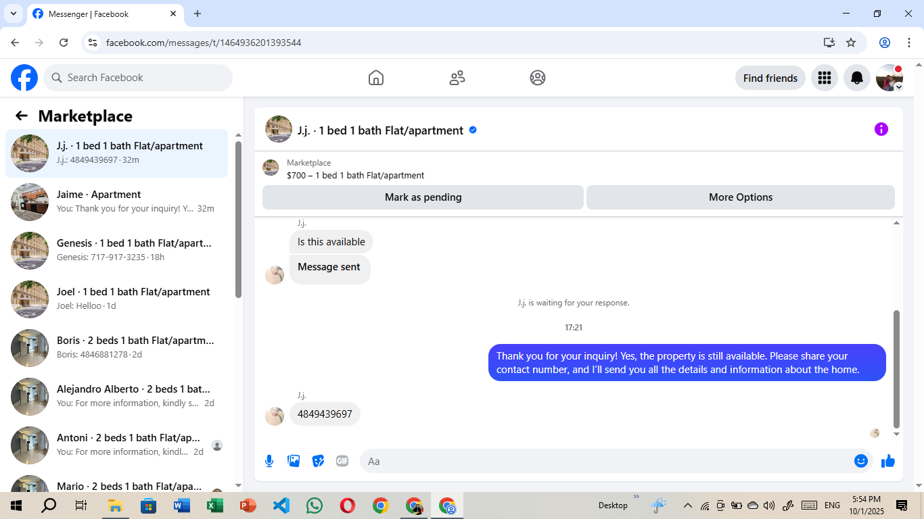
Task: Open the emoji picker in message box
Action: pyautogui.click(x=861, y=461)
